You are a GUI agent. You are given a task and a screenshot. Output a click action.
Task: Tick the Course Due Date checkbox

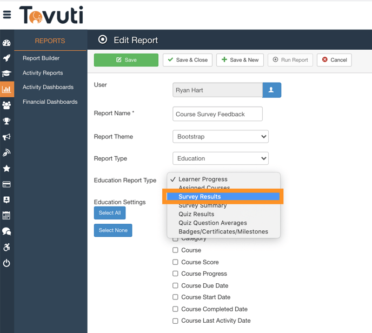pyautogui.click(x=175, y=285)
